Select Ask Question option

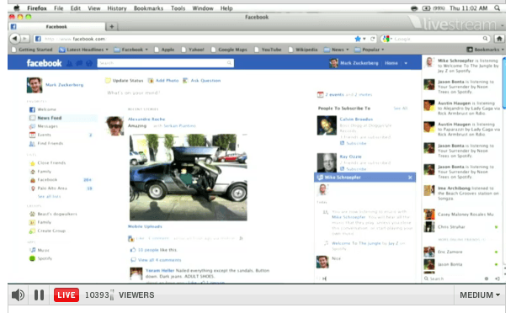pyautogui.click(x=202, y=80)
